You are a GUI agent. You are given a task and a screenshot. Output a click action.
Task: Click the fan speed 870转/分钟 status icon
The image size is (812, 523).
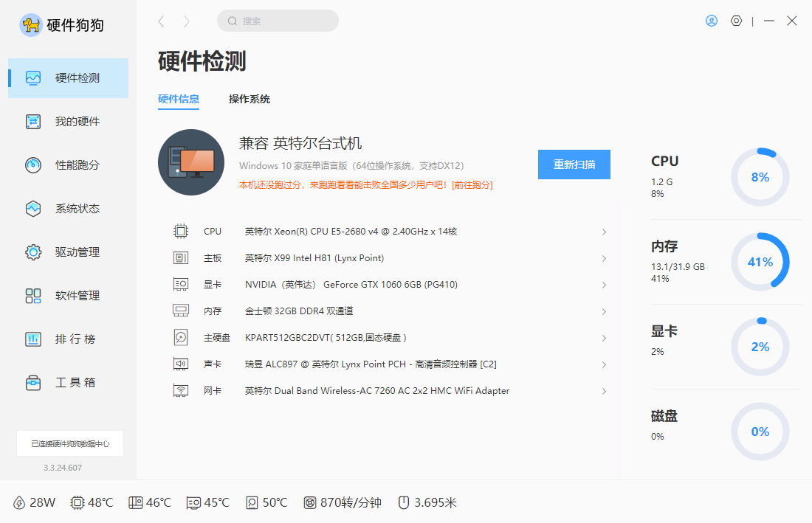[310, 502]
